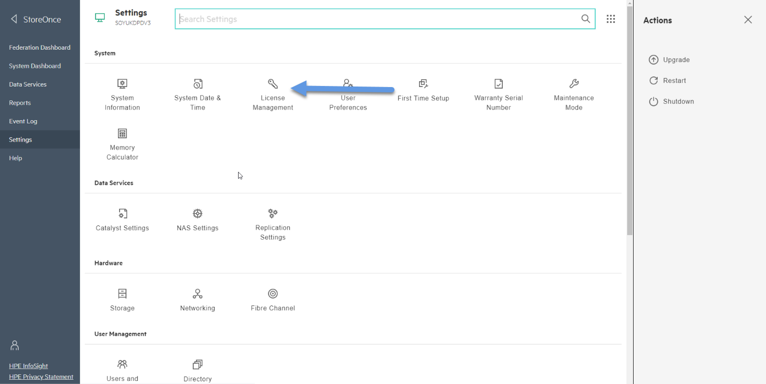Viewport: 766px width, 384px height.
Task: Click the Upgrade action label
Action: pos(676,60)
